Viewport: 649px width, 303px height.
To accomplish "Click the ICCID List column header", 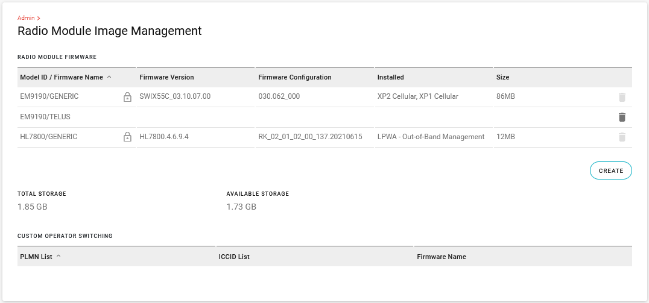I will [234, 257].
